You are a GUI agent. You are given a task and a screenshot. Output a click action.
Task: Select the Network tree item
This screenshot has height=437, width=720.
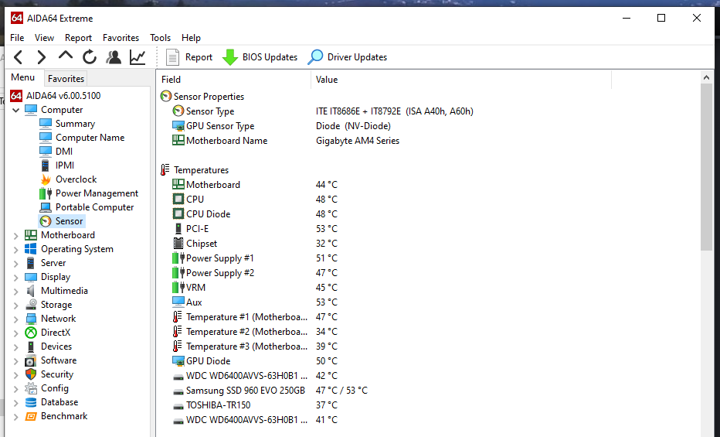tap(58, 319)
